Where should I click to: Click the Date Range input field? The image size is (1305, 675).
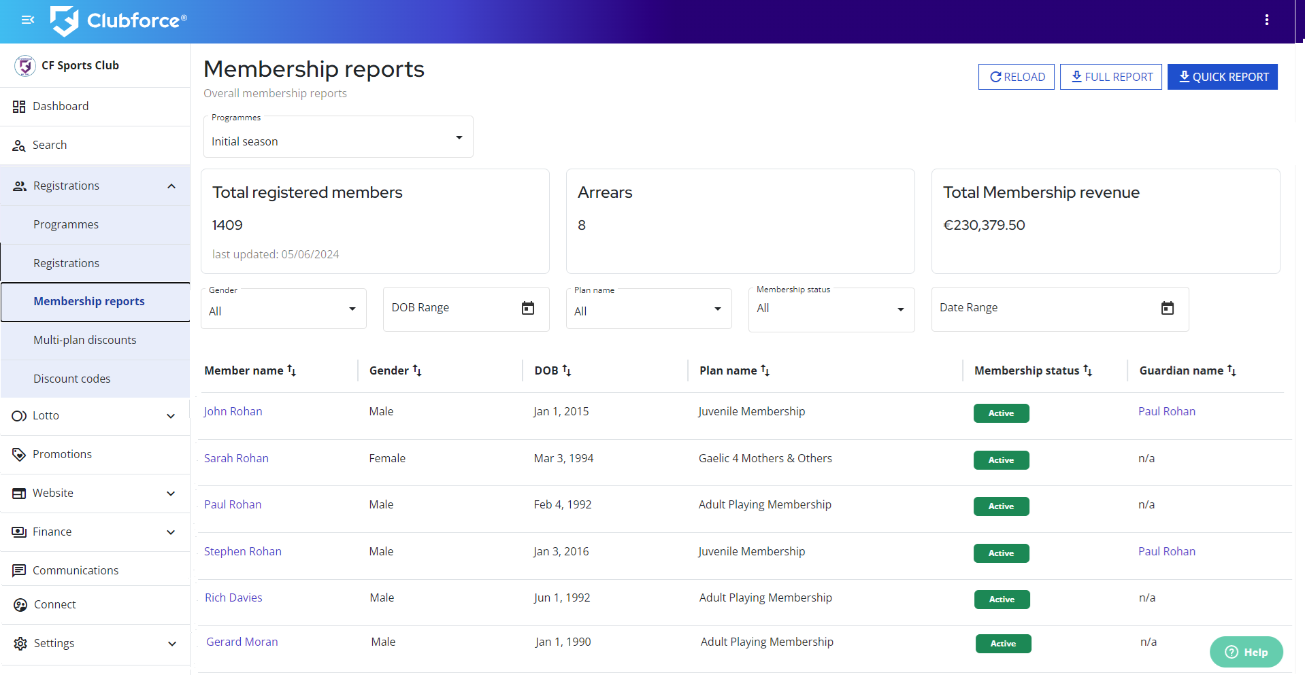pyautogui.click(x=1060, y=309)
